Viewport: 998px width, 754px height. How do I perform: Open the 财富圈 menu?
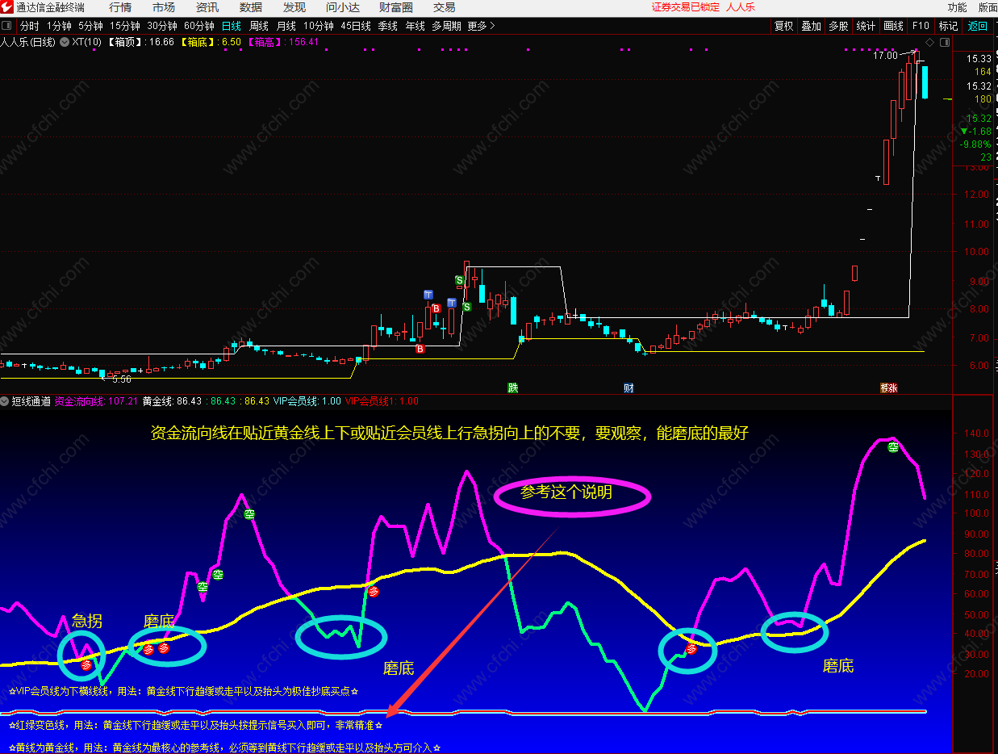[396, 7]
